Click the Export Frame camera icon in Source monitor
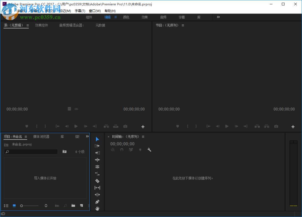The width and height of the screenshot is (302, 217). [x=125, y=126]
